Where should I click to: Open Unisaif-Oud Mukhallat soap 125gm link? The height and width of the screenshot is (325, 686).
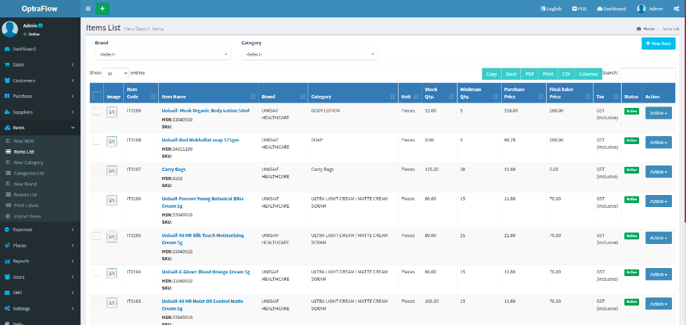pos(200,140)
